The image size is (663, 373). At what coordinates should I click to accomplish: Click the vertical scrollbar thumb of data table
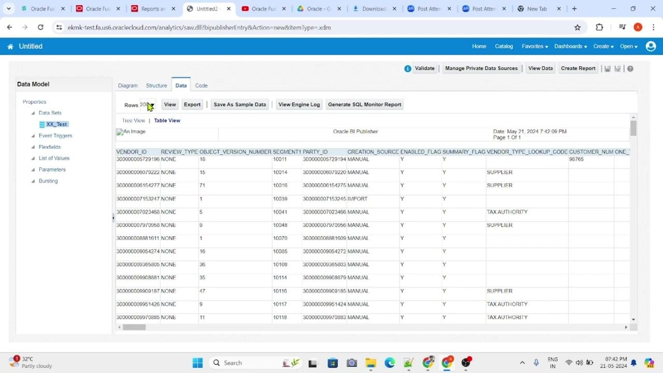point(633,128)
